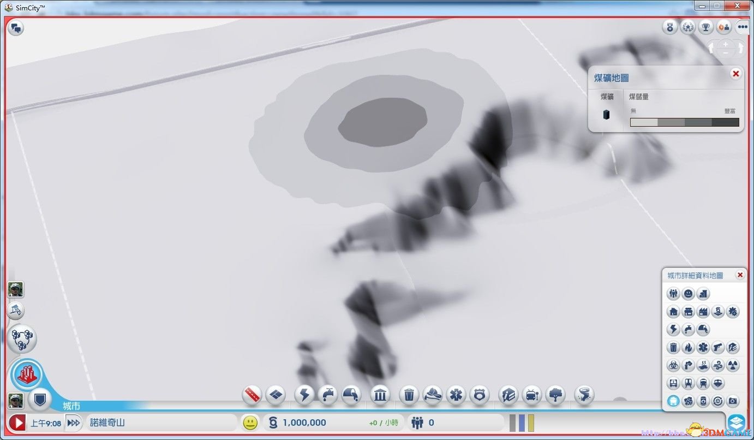Open the zoning tool in the bottom toolbar
This screenshot has width=754, height=440.
pos(276,394)
